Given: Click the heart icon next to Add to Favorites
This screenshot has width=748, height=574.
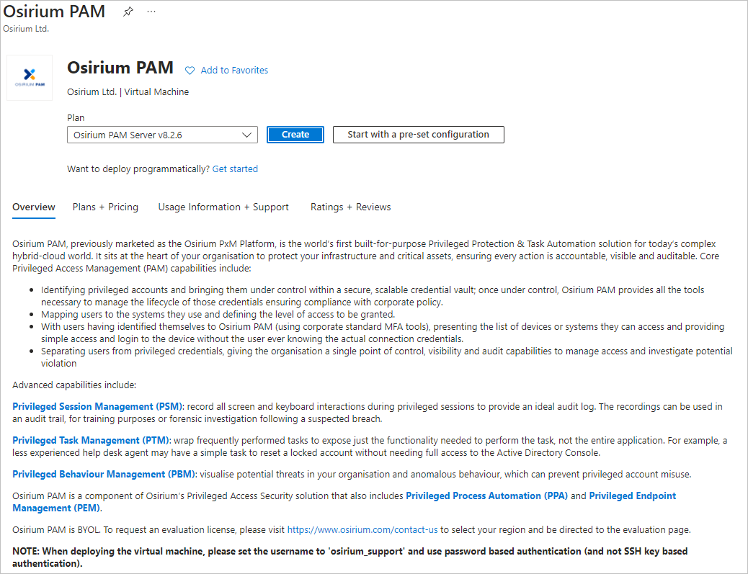Looking at the screenshot, I should click(190, 70).
